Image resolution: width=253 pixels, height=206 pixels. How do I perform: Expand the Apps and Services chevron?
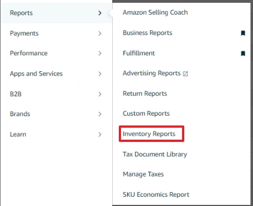pos(100,74)
